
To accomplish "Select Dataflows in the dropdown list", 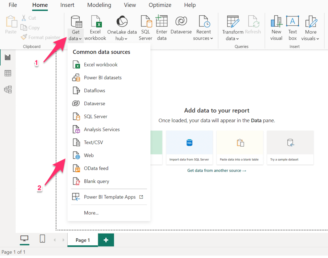I will [109, 91].
